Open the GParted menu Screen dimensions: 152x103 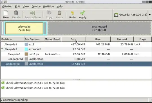click(7, 6)
